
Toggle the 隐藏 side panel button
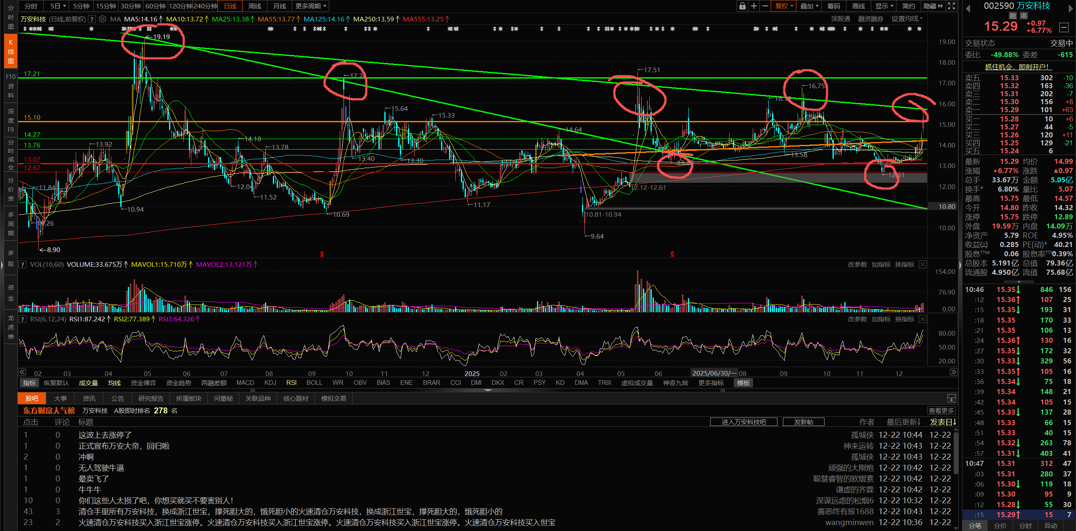click(x=933, y=6)
